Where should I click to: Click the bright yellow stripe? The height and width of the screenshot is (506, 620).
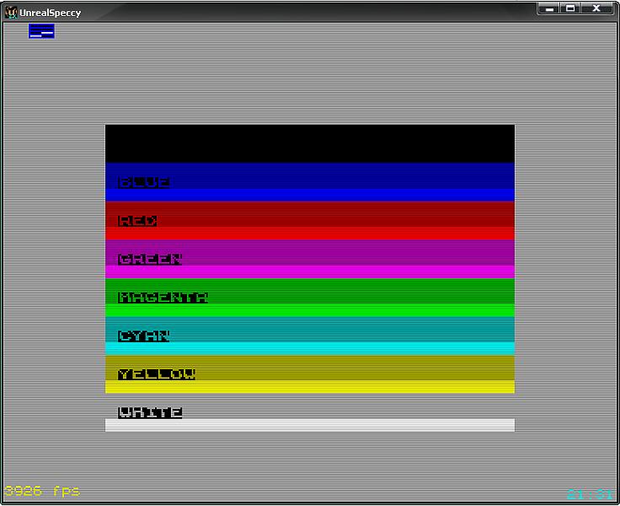tap(309, 387)
